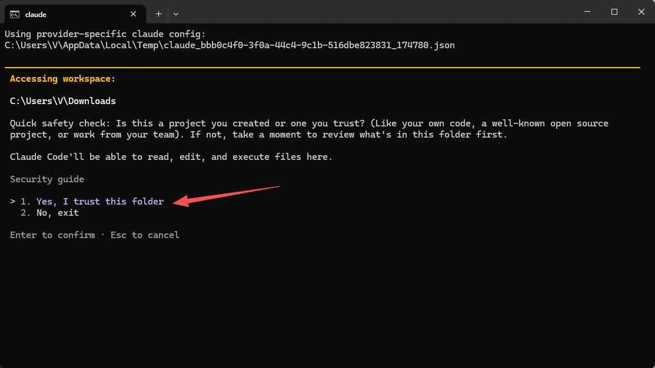Click "Enter to confirm" hint text
The image size is (655, 368).
[52, 235]
